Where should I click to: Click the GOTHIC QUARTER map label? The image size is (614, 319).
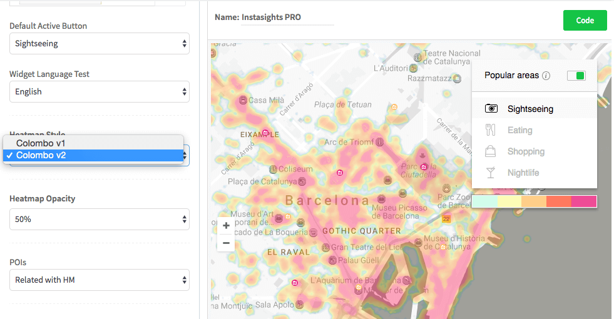point(361,231)
